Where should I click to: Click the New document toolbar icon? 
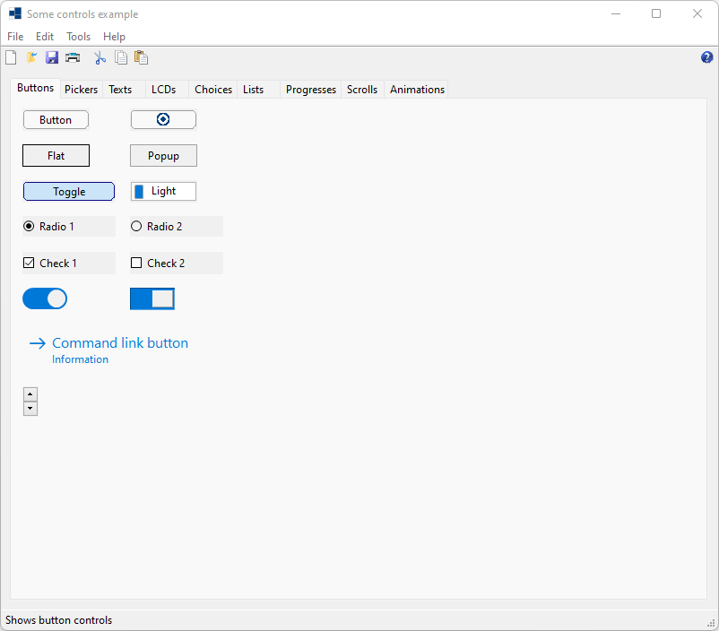click(x=11, y=58)
